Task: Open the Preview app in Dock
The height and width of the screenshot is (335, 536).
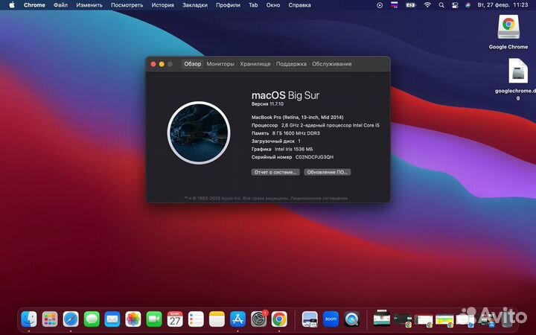Action: click(310, 319)
